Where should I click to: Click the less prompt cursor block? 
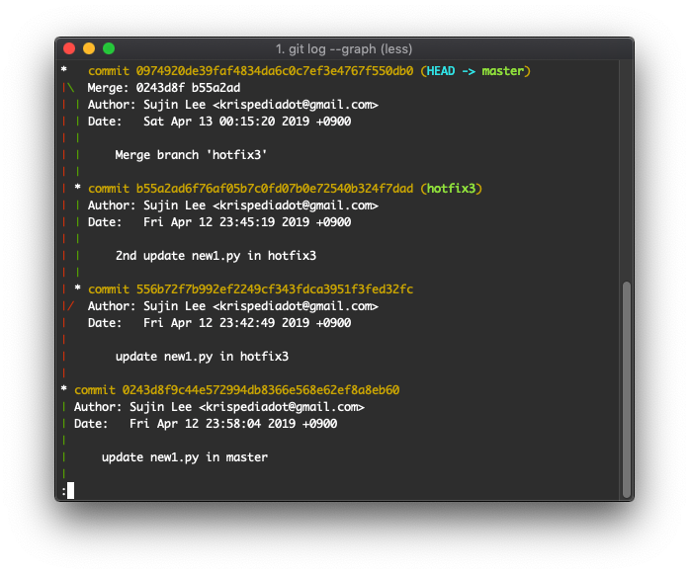(x=71, y=490)
